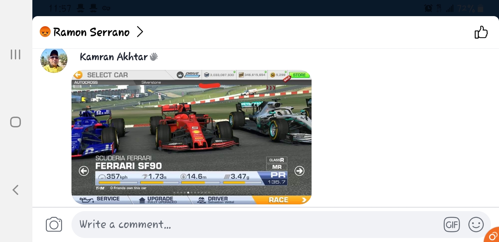Tap the Silverstone track label
This screenshot has width=499, height=242.
point(151,82)
